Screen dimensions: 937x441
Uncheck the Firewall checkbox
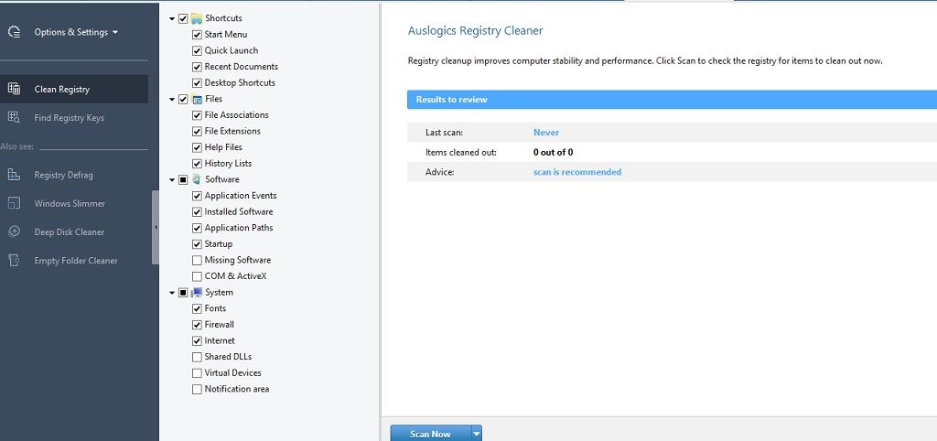tap(197, 325)
